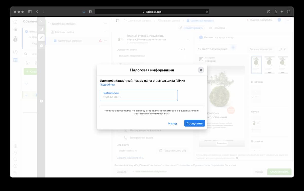The height and width of the screenshot is (191, 304).
Task: Open the all tools grid menu
Action: [x=15, y=29]
